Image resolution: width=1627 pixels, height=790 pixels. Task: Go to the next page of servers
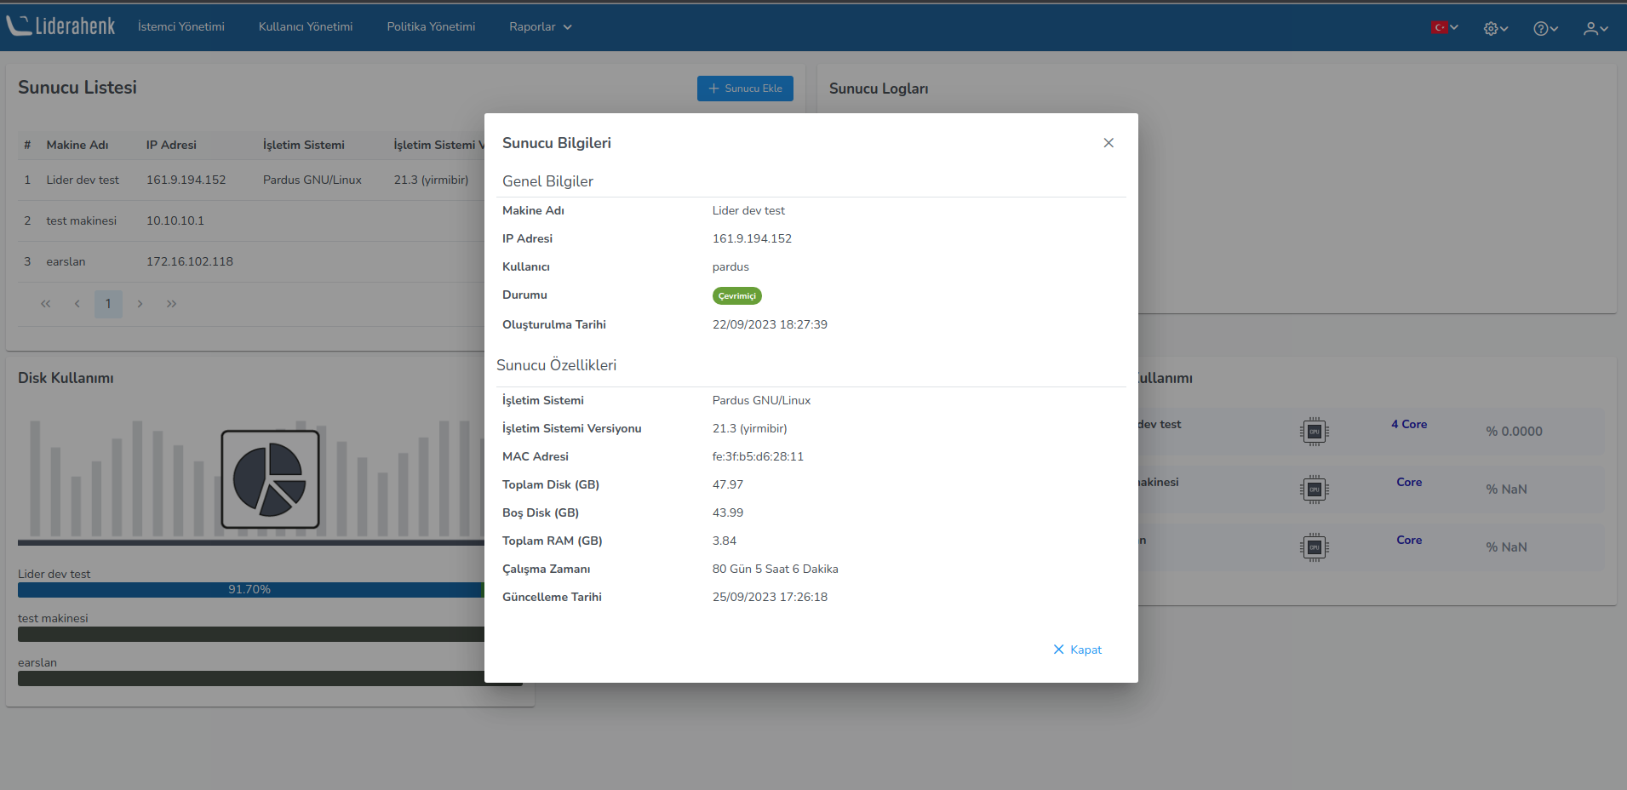point(140,304)
